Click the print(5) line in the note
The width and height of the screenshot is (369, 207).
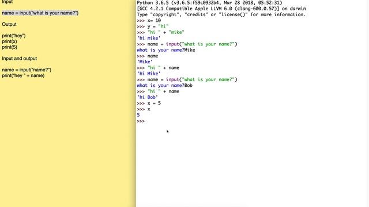pyautogui.click(x=9, y=47)
